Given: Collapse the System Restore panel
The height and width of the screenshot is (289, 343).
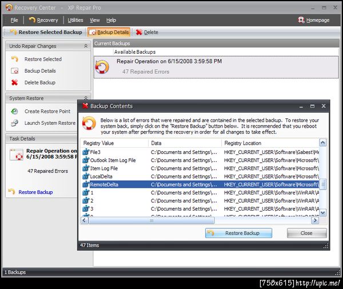Looking at the screenshot, I should (x=86, y=98).
